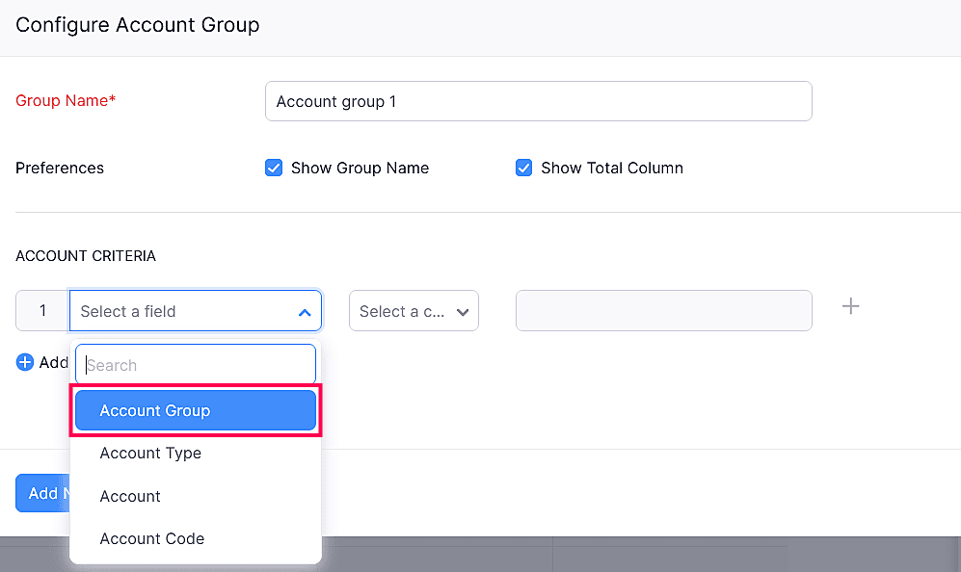Click the Group Name text field
The height and width of the screenshot is (572, 961).
tap(538, 101)
